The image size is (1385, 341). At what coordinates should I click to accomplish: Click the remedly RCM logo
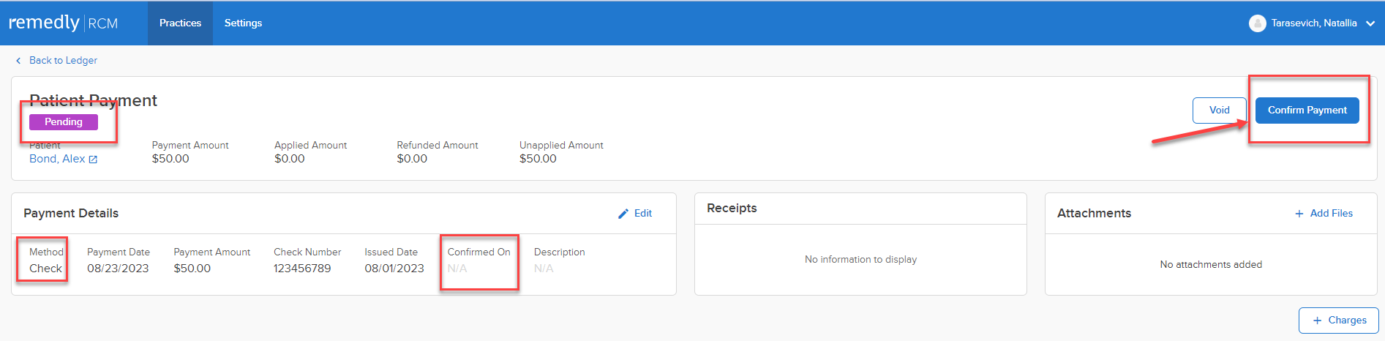[x=63, y=23]
